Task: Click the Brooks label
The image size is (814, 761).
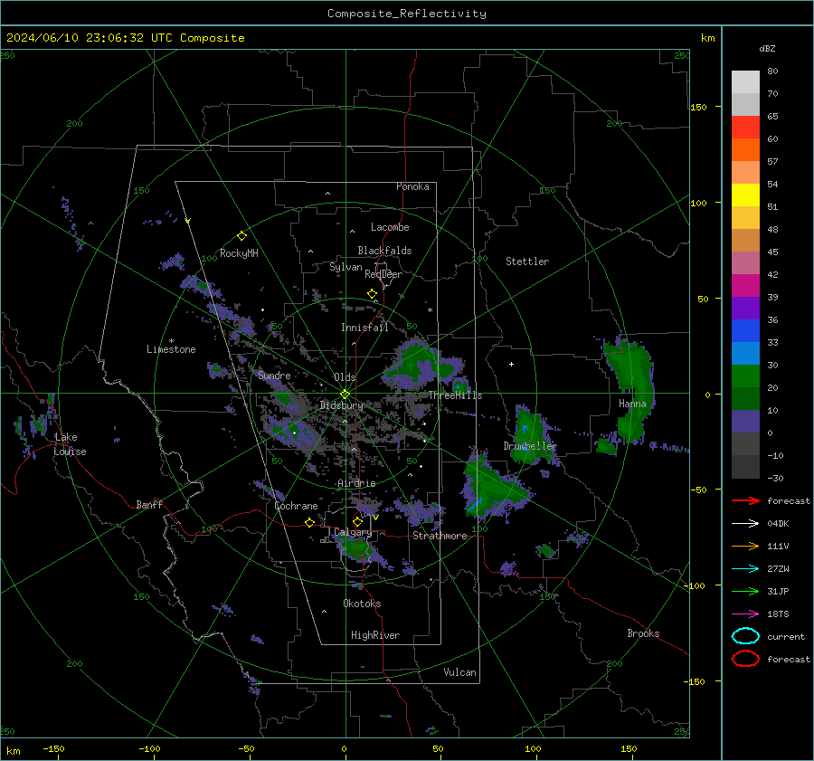Action: click(643, 633)
